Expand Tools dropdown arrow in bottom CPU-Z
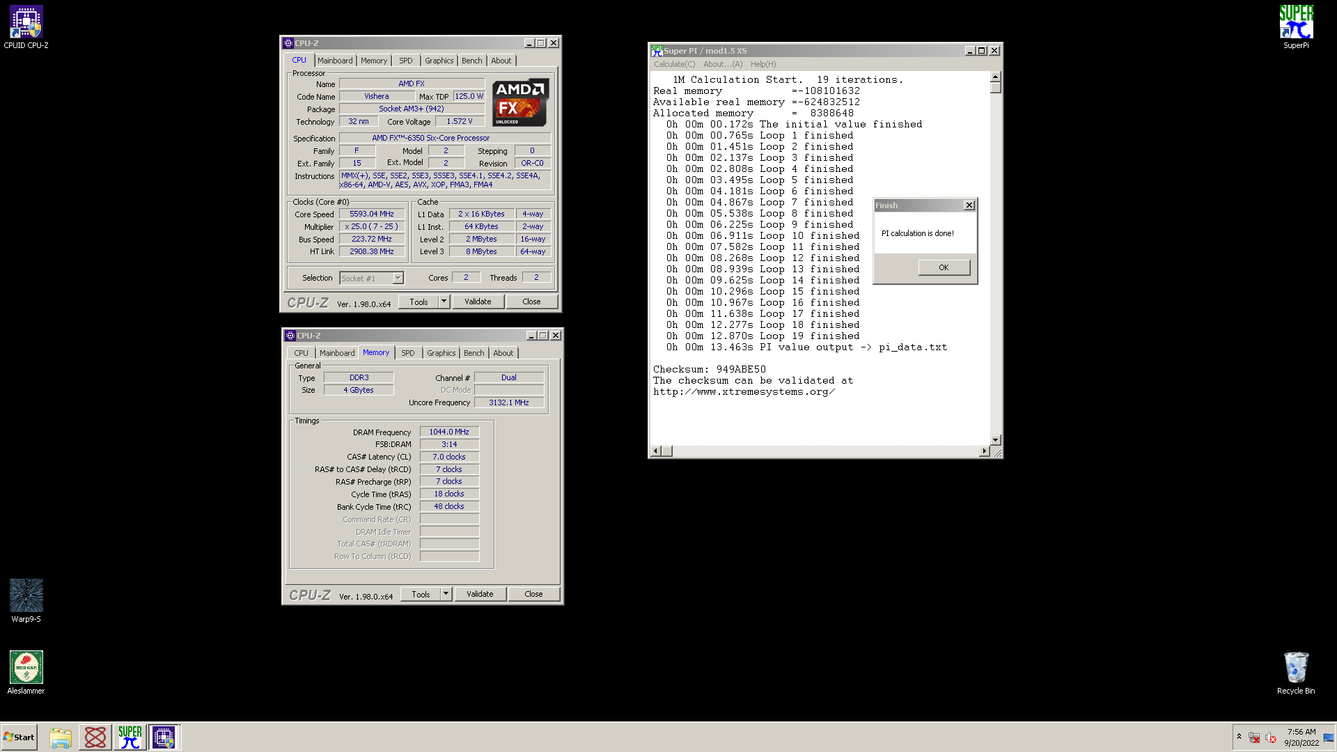Image resolution: width=1337 pixels, height=752 pixels. (446, 595)
